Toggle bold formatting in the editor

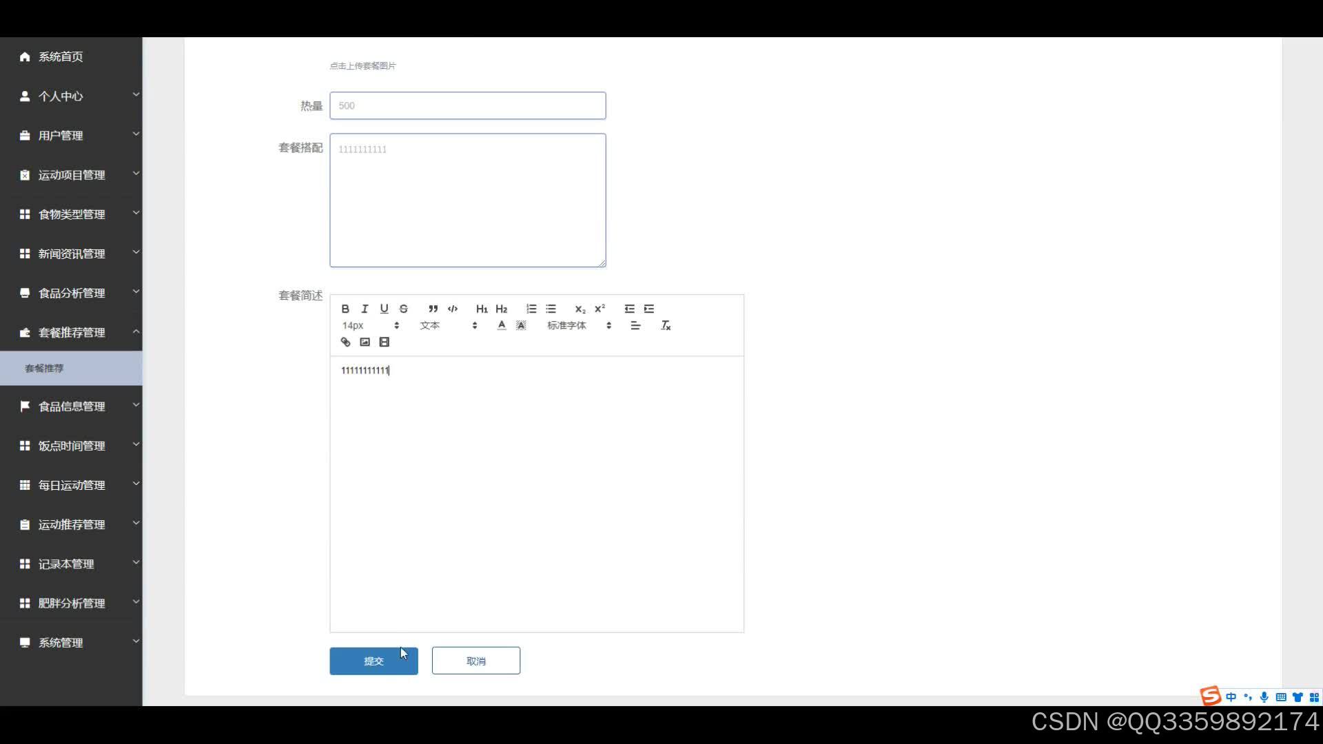[345, 309]
